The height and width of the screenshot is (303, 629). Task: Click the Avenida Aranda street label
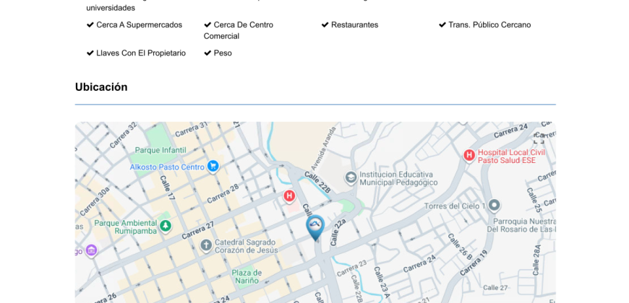[x=324, y=149]
